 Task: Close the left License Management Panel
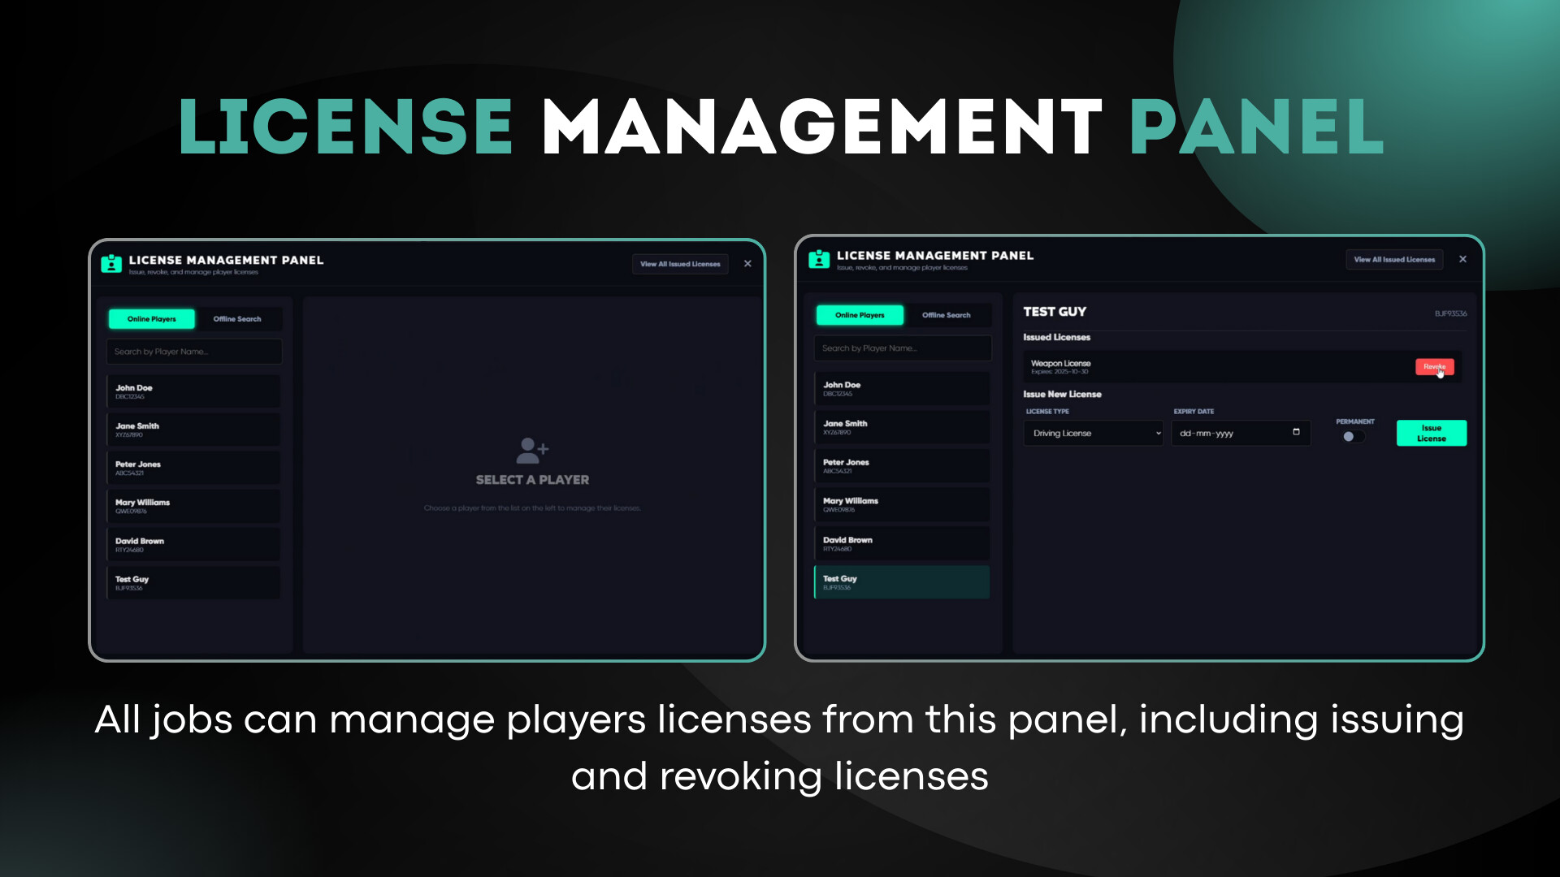(747, 264)
